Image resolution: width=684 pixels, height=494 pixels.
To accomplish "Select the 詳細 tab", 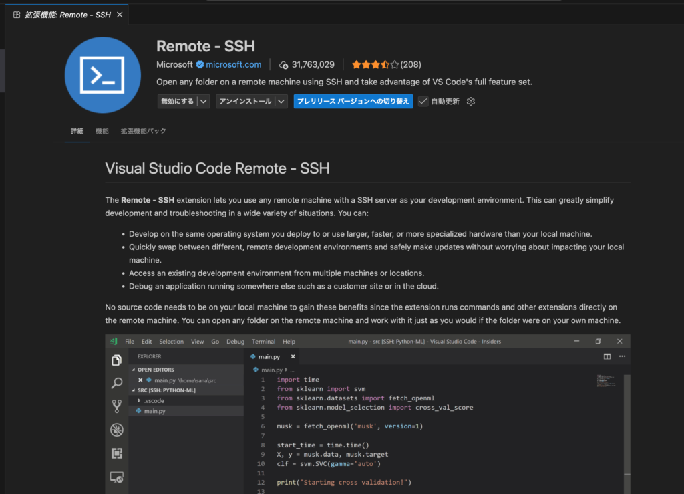I will click(77, 131).
